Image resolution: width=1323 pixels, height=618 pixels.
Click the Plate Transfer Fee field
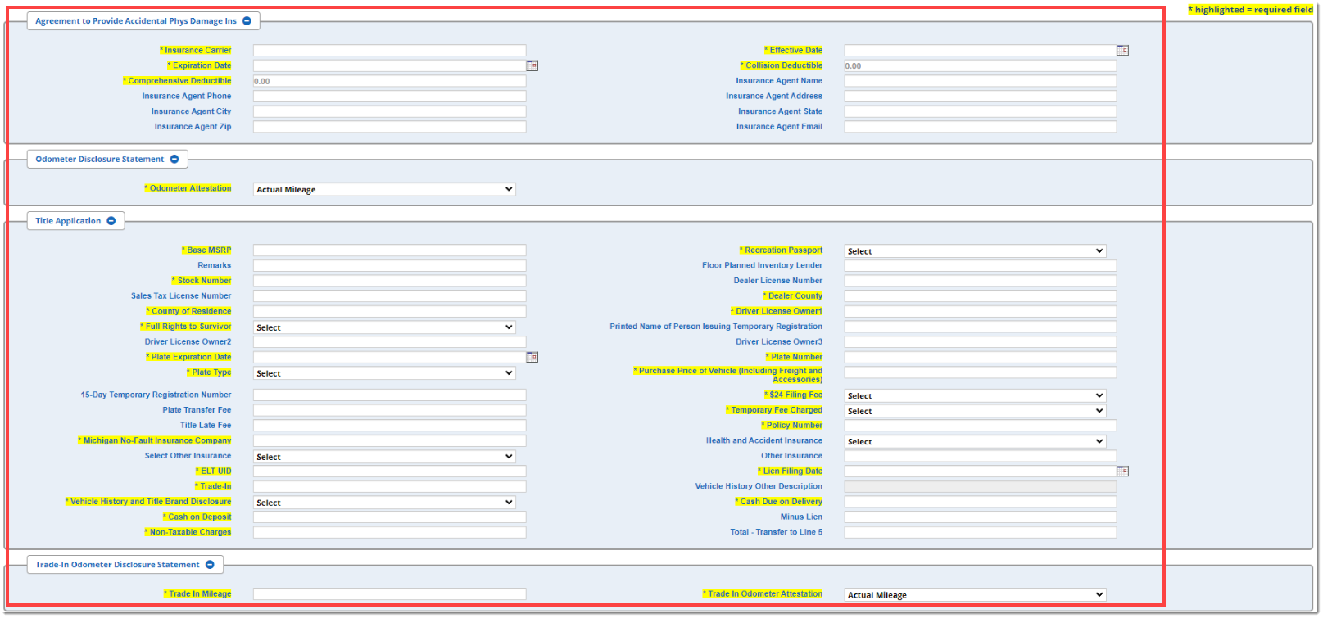coord(389,410)
